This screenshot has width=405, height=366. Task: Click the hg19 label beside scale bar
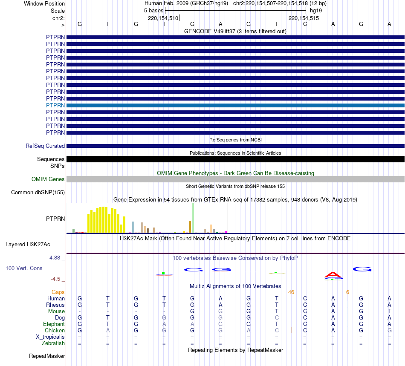316,11
